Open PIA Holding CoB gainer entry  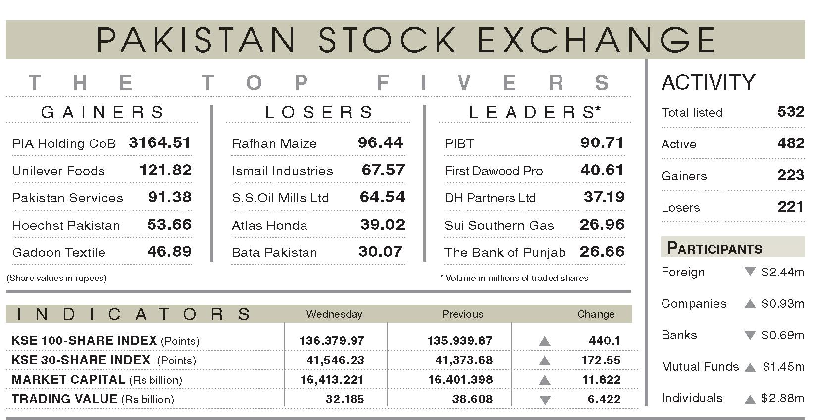[x=102, y=143]
